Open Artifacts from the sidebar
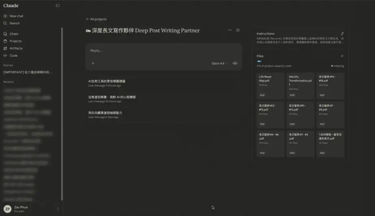Screen dimensions: 375x216 point(16,49)
